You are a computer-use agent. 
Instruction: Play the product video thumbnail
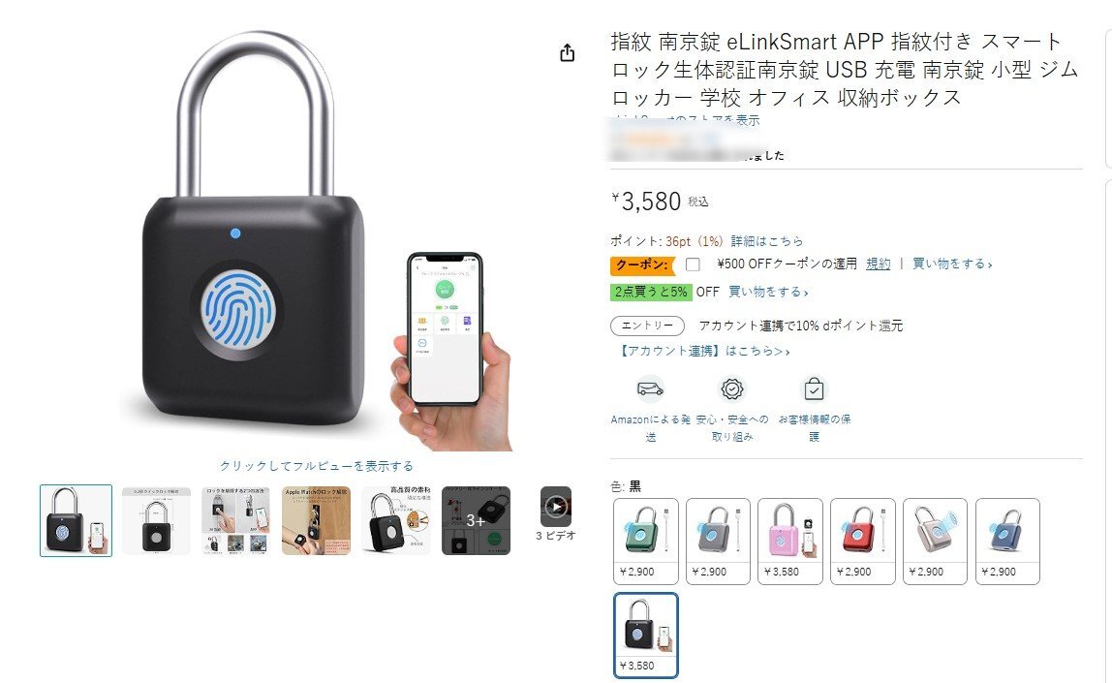coord(556,507)
